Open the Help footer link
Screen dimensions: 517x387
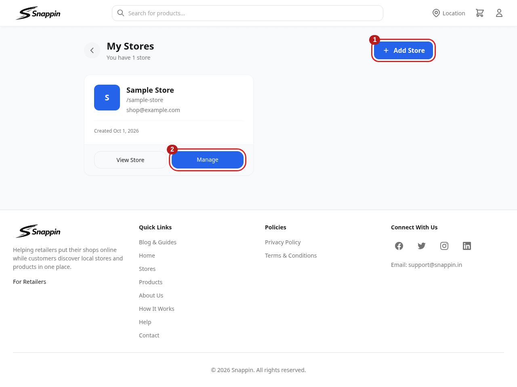coord(145,322)
